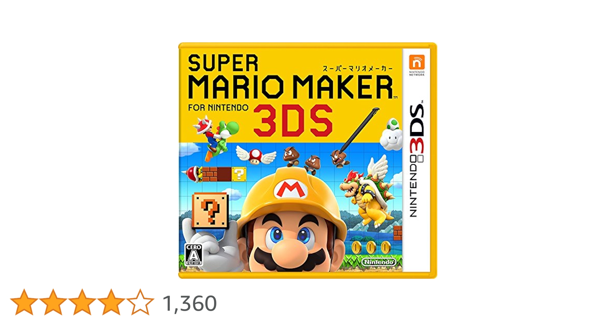Click the large pixel question block
Screen dimensions: 616x322
210,210
